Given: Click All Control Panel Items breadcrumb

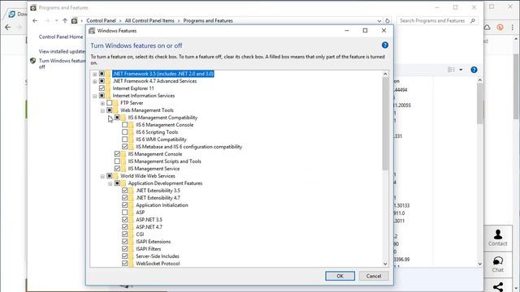Looking at the screenshot, I should (x=149, y=20).
